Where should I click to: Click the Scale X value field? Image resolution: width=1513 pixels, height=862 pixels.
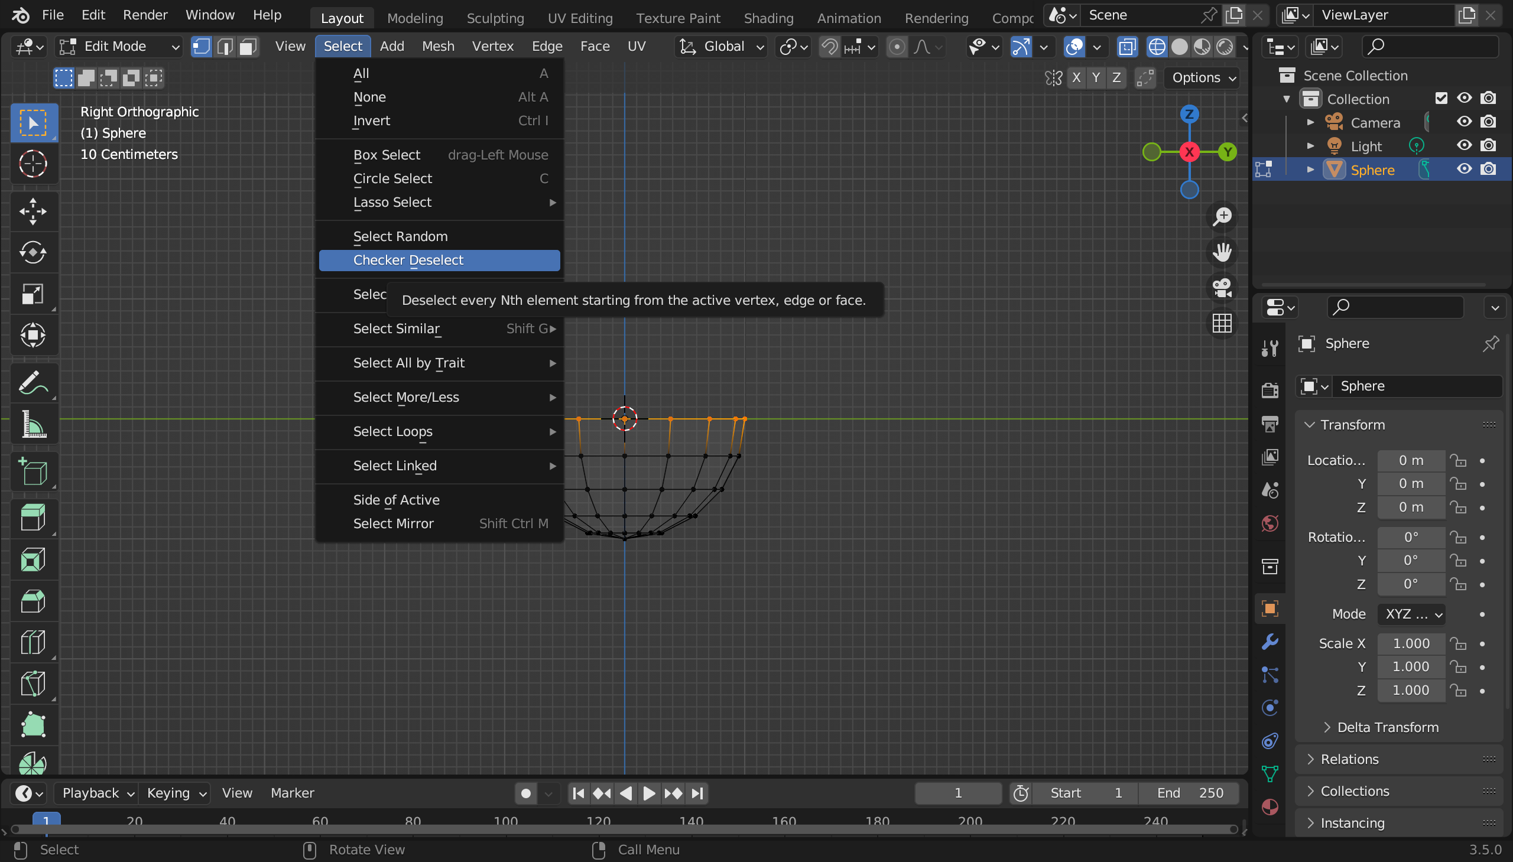(x=1411, y=643)
